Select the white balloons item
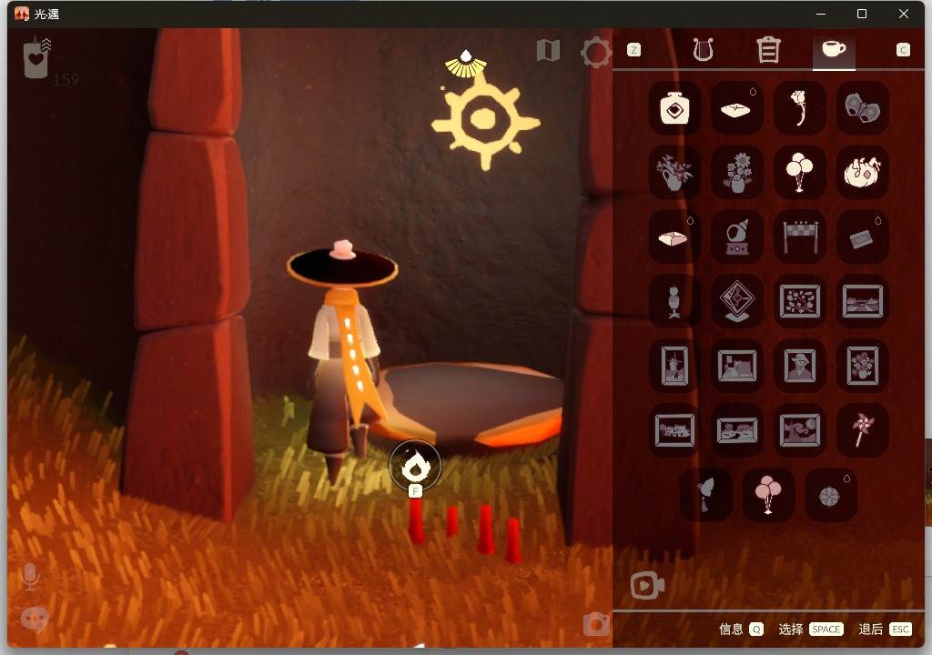932x655 pixels. click(x=799, y=172)
